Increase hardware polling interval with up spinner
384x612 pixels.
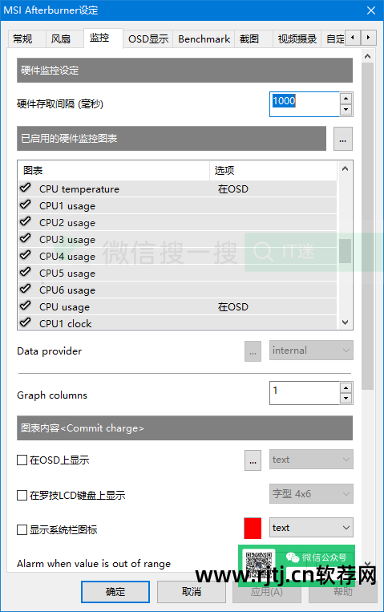(346, 99)
